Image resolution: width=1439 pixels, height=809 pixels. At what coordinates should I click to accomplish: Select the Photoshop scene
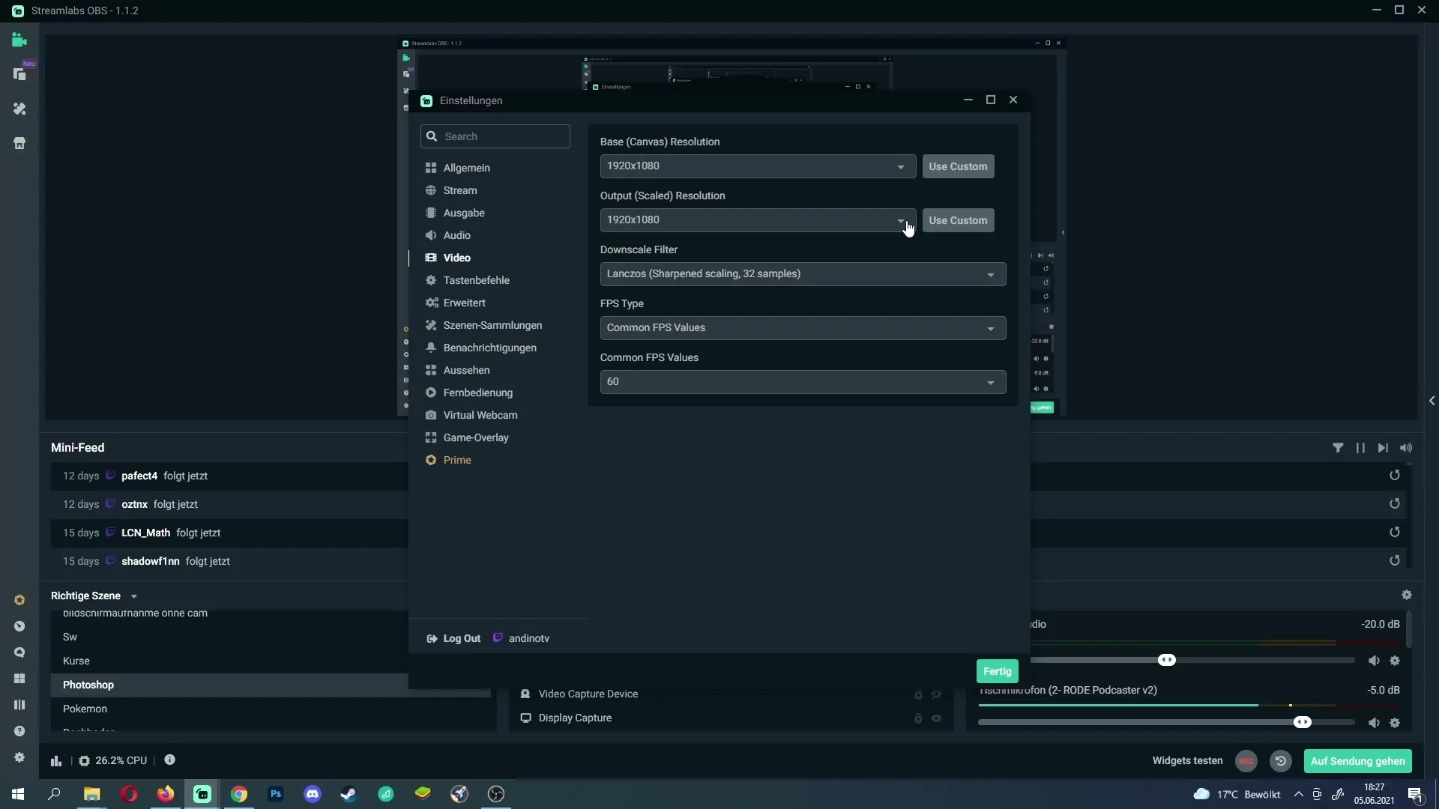pos(271,685)
